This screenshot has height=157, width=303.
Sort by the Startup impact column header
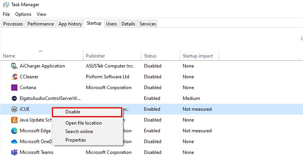(x=197, y=56)
